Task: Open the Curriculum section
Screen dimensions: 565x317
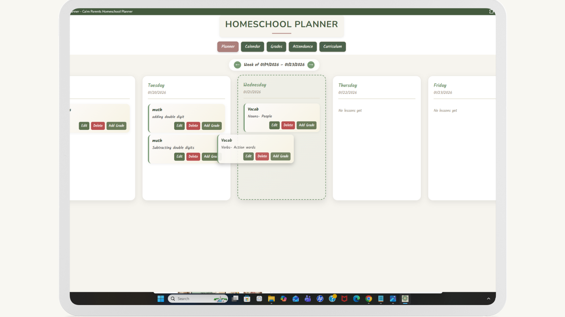Action: (x=332, y=46)
